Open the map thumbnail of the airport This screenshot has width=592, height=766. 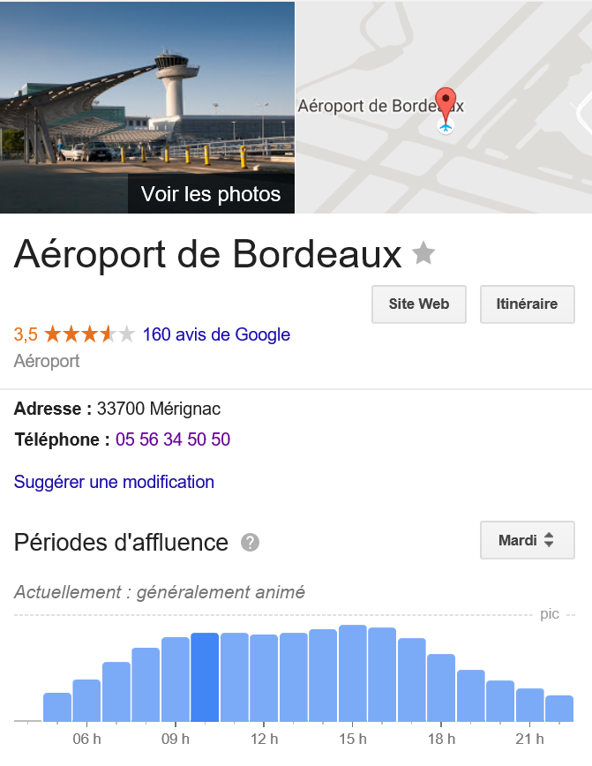click(x=444, y=107)
